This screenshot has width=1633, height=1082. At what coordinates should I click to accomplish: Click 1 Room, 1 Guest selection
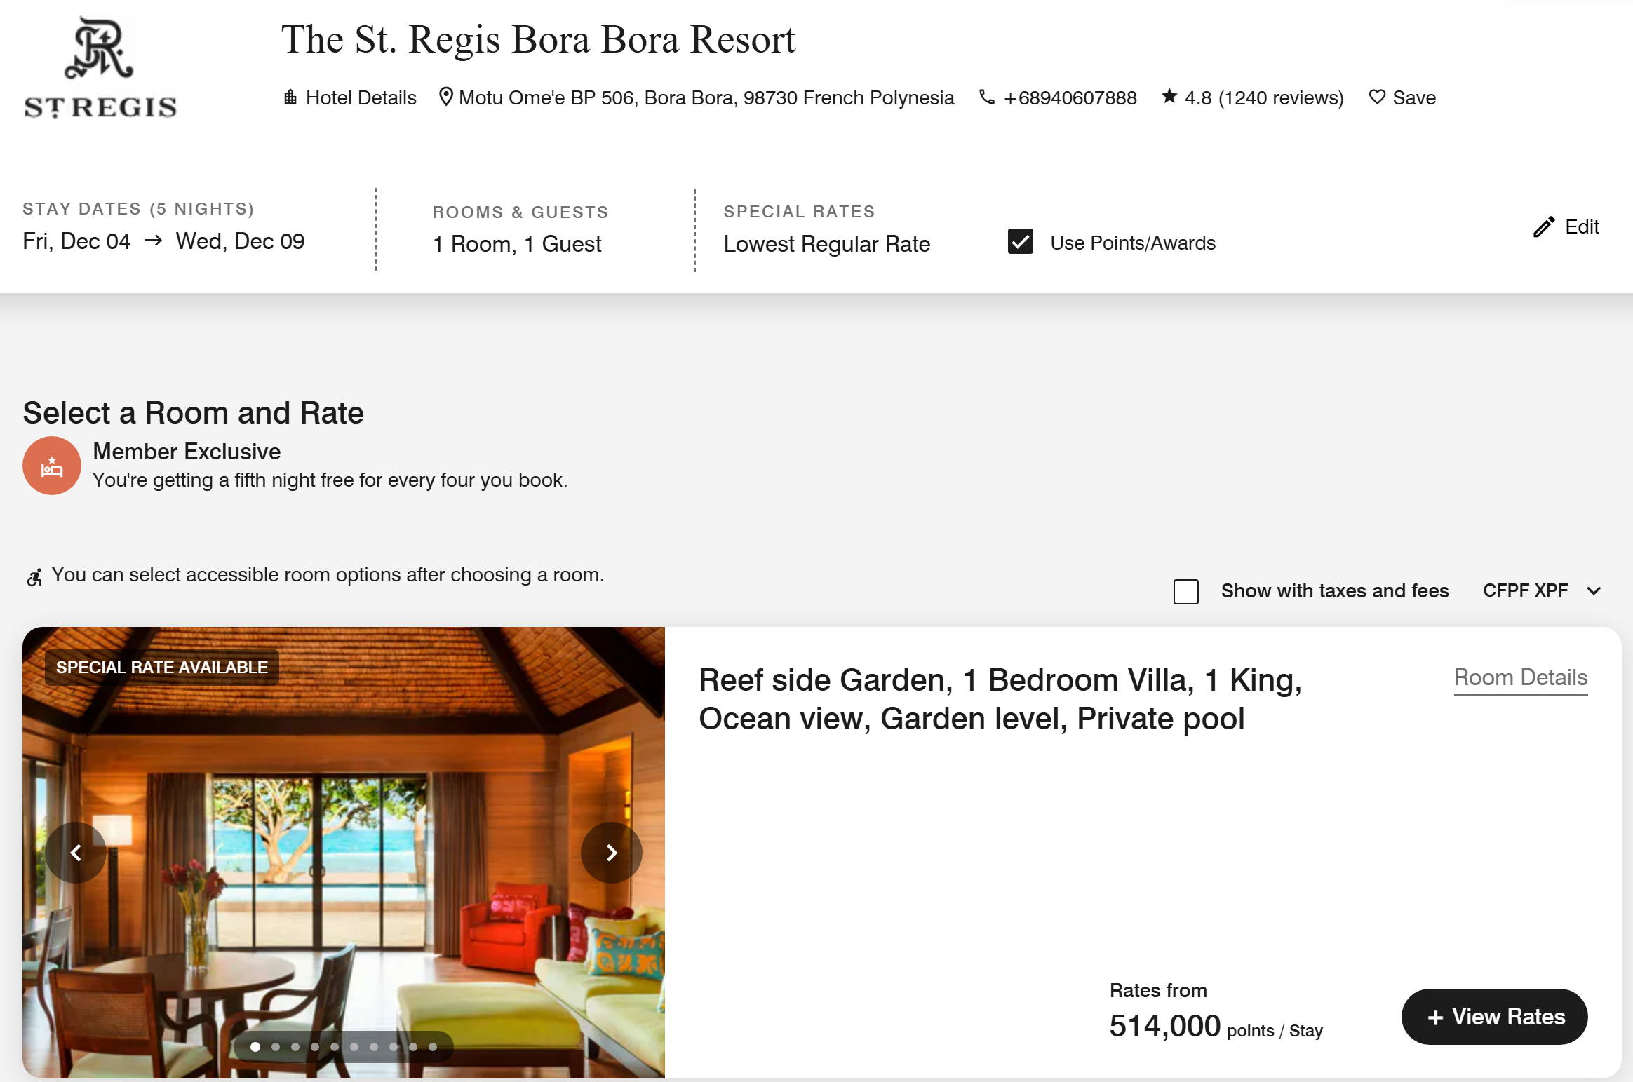pos(517,244)
